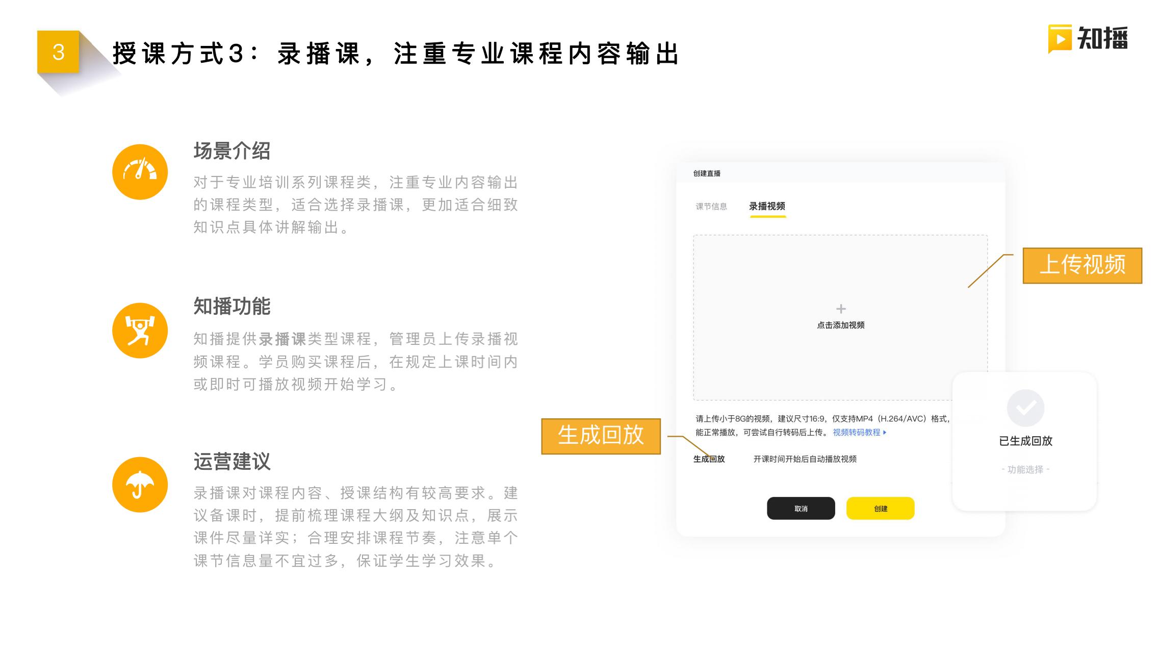Click the 场景介绍 section heading

(x=232, y=151)
